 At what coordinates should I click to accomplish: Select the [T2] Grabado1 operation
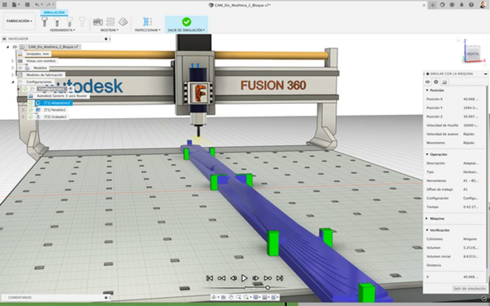55,117
